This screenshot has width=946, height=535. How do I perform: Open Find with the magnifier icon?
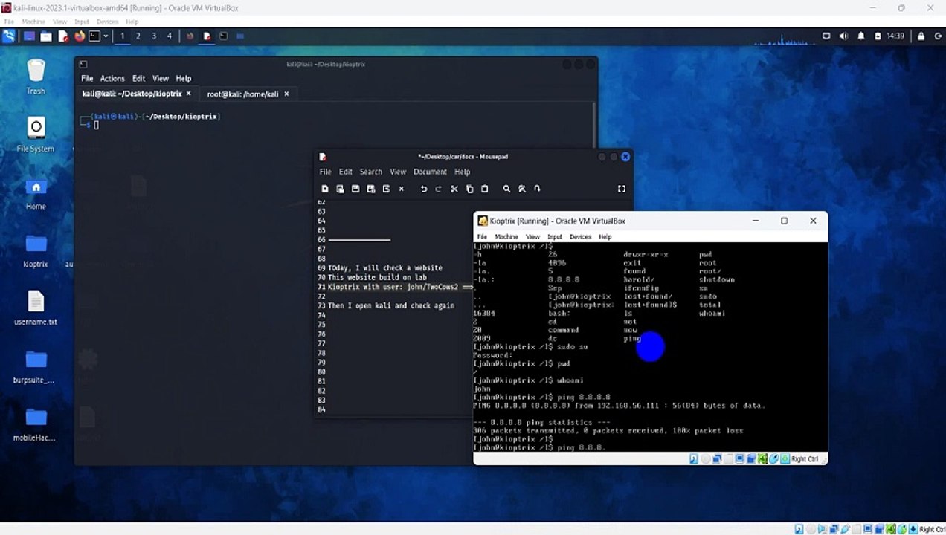(x=506, y=189)
